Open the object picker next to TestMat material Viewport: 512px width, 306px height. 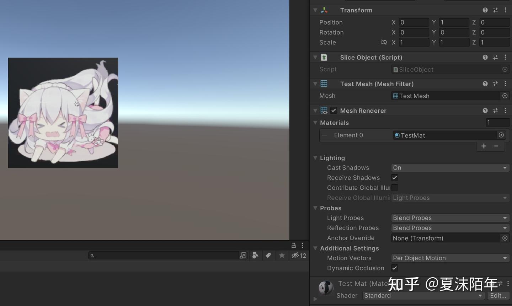pyautogui.click(x=501, y=135)
